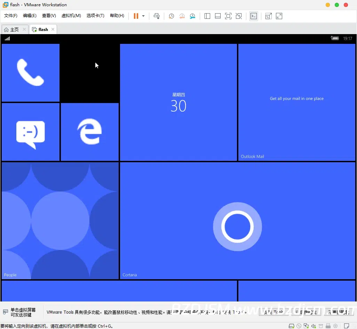Viewport: 357px width, 329px height.
Task: Click the send Ctrl+Alt+Del toolbar icon
Action: coord(157,16)
